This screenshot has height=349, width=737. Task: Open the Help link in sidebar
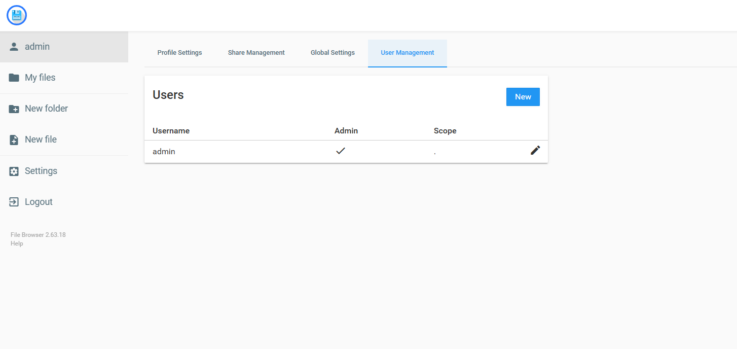(x=17, y=243)
